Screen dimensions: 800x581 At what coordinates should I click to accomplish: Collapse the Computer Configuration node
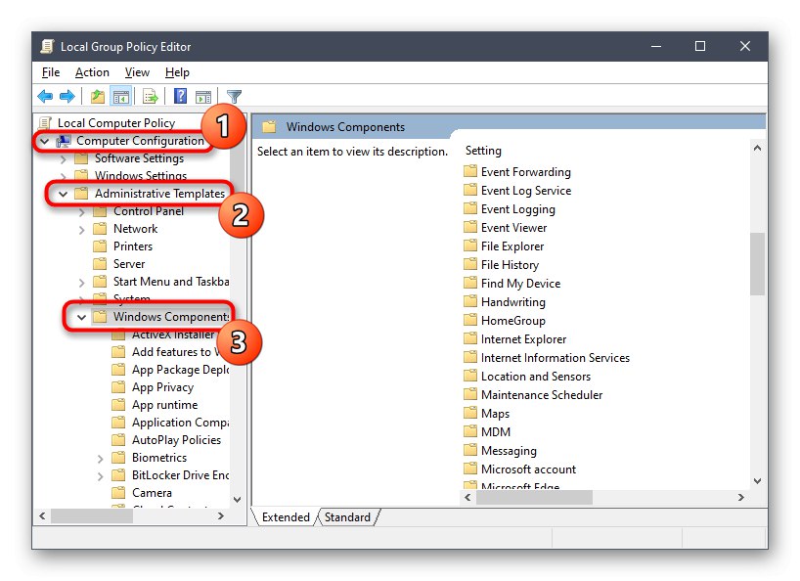(45, 141)
